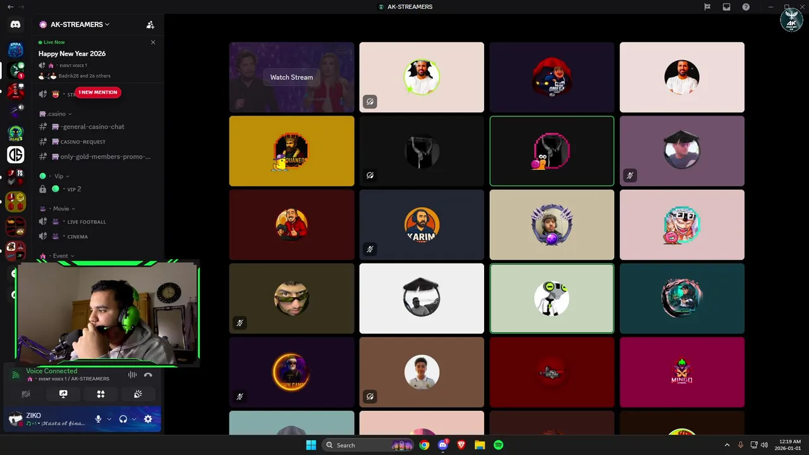Collapse the Movie category

pos(58,209)
